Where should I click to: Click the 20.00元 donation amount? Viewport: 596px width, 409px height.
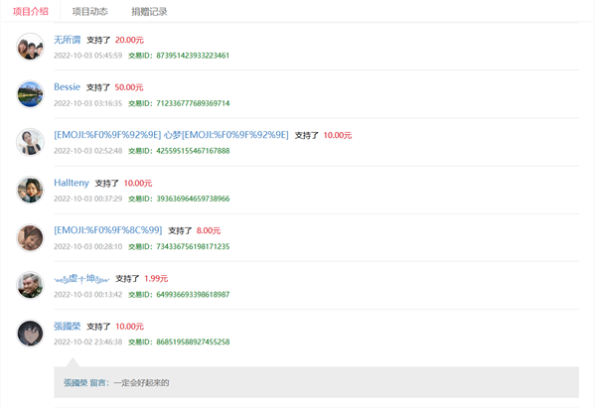[129, 40]
